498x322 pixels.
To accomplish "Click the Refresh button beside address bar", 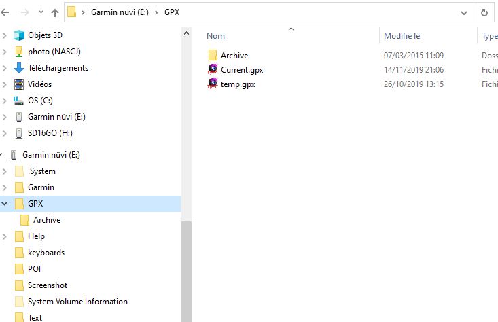I will 484,12.
